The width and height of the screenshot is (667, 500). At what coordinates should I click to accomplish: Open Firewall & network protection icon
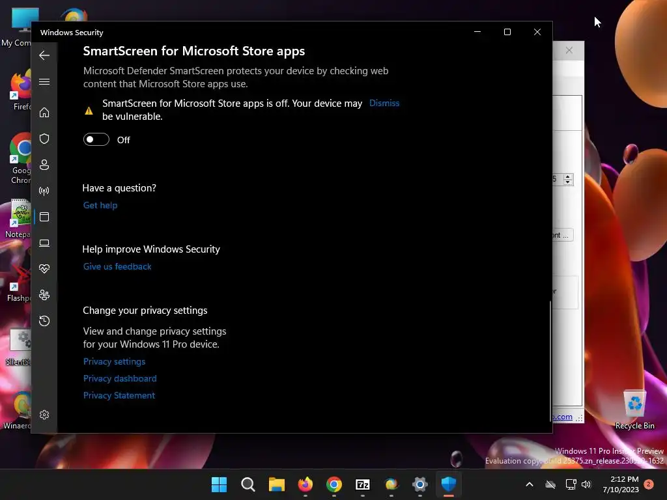tap(44, 191)
